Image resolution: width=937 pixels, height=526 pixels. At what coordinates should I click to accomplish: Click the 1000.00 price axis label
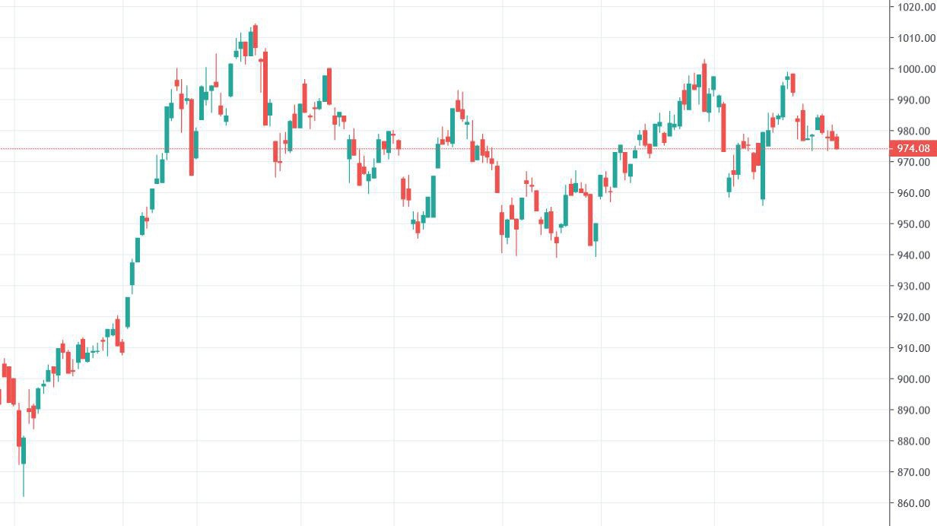[x=916, y=69]
